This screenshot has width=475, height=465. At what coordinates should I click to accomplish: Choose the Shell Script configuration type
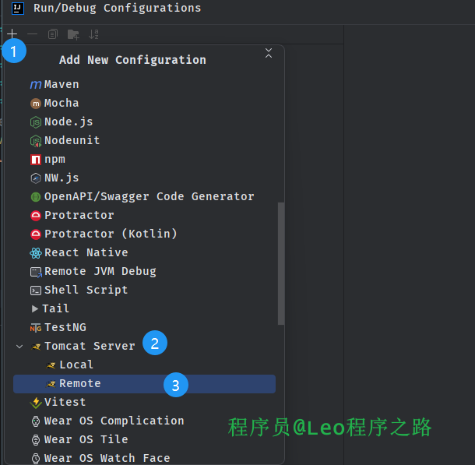86,290
